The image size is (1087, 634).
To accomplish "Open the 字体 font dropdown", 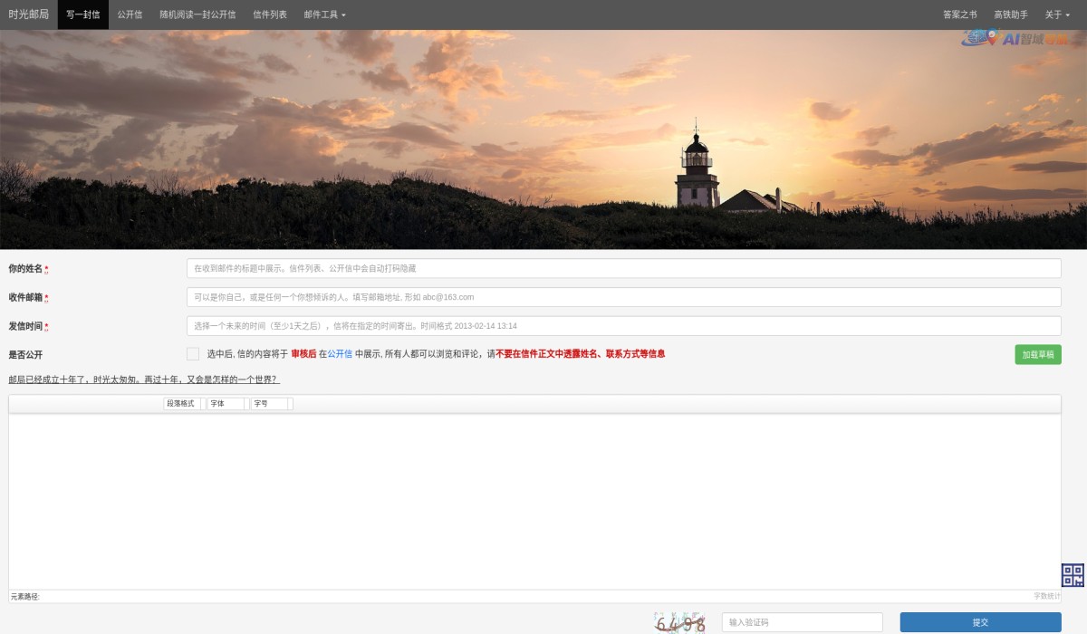I will click(226, 404).
